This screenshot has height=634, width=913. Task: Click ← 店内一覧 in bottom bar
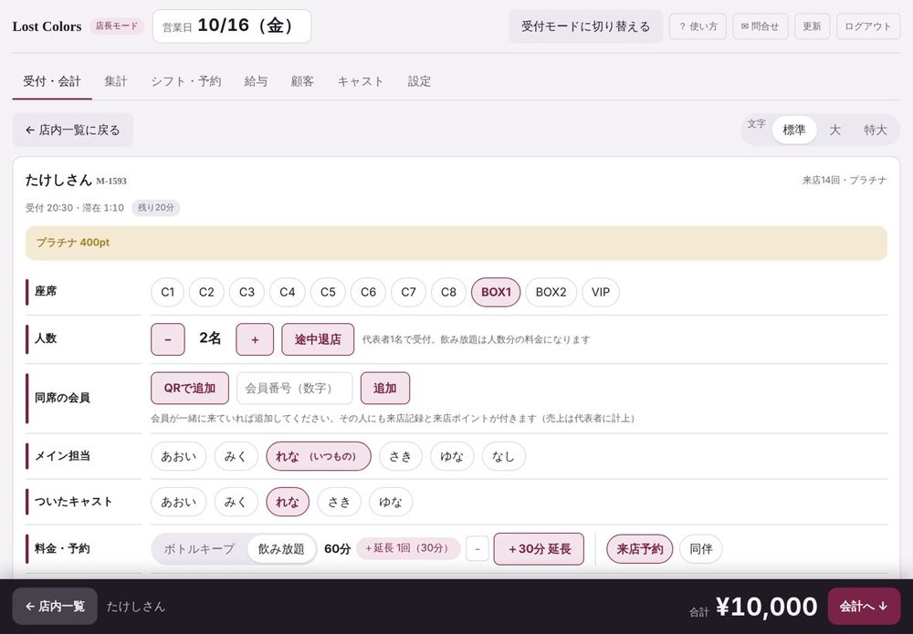[55, 606]
